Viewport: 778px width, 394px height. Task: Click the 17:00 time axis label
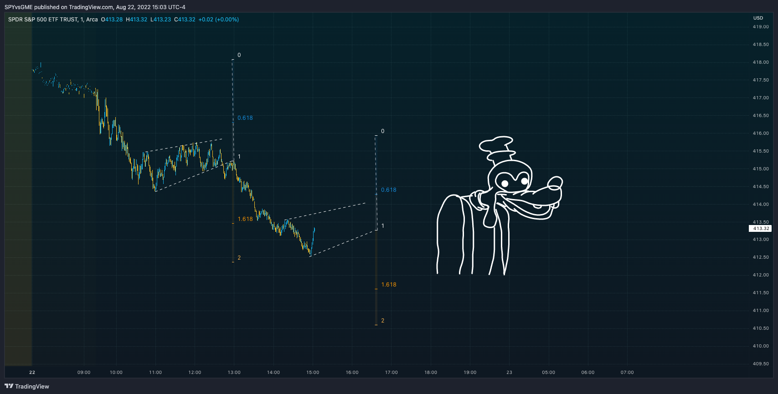point(392,373)
